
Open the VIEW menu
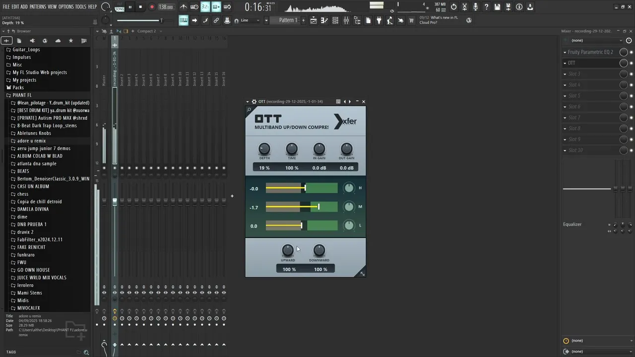tap(52, 7)
